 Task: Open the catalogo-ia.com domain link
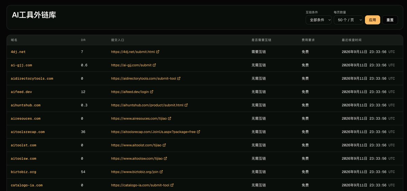click(x=27, y=185)
